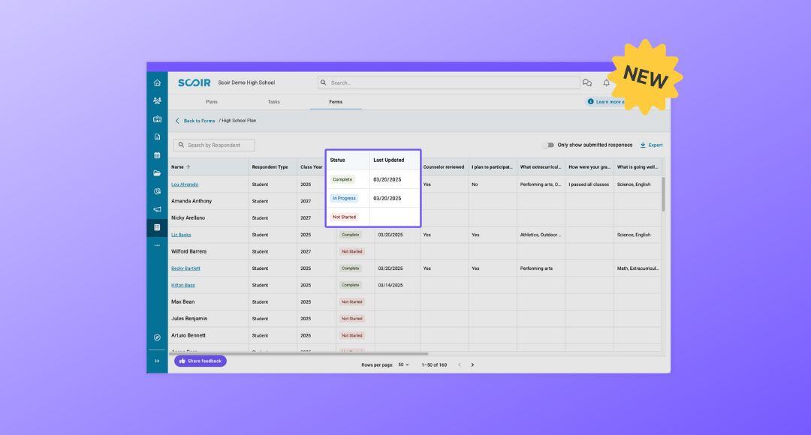Open the Calendar icon in the sidebar
Viewport: 811px width, 435px height.
click(x=157, y=154)
